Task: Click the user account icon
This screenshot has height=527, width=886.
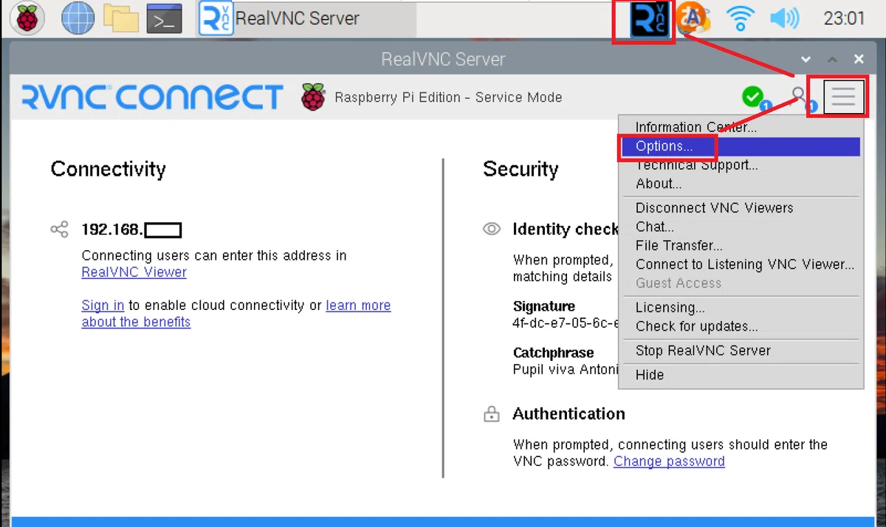Action: tap(800, 97)
